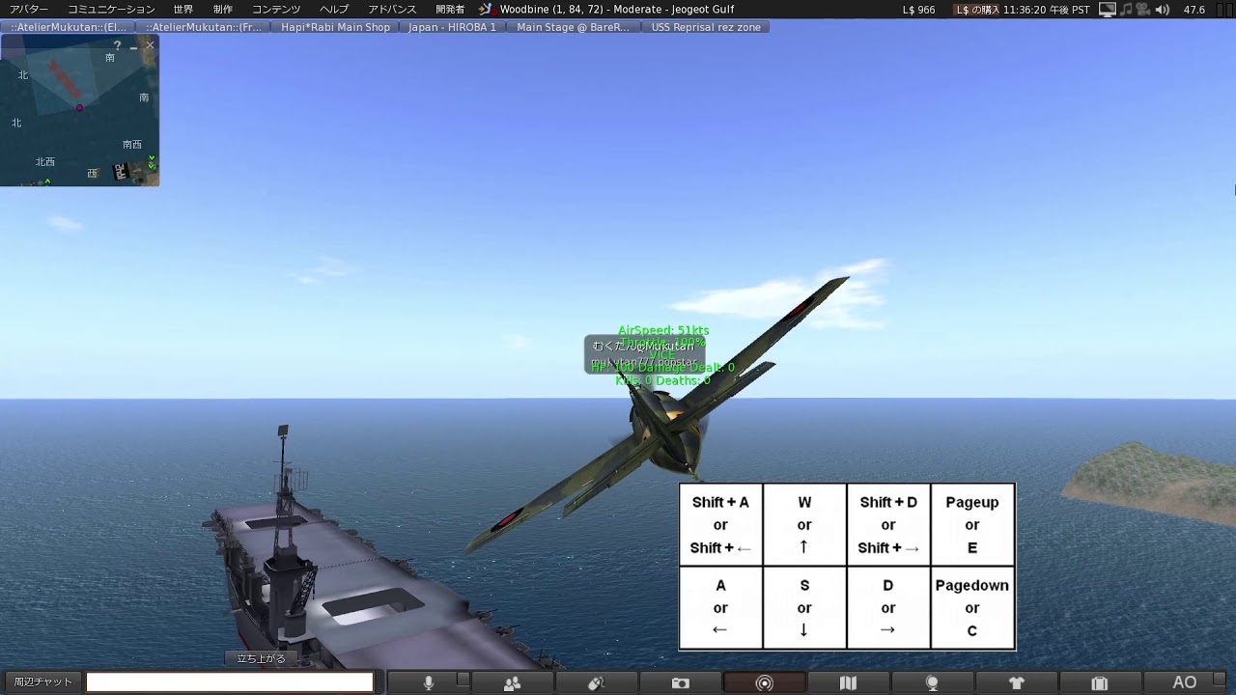Open the 世界 menu
Screen dimensions: 1236x695
(x=183, y=10)
